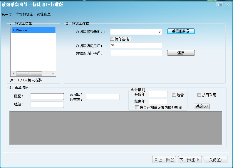This screenshot has width=233, height=168.
Task: Close the wizard with the X icon
Action: tap(227, 5)
